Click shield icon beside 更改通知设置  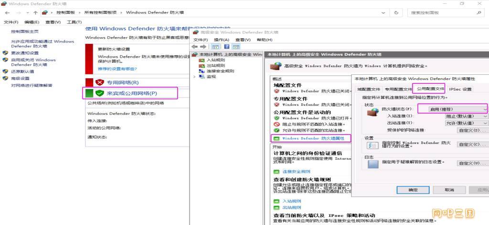tap(5, 53)
